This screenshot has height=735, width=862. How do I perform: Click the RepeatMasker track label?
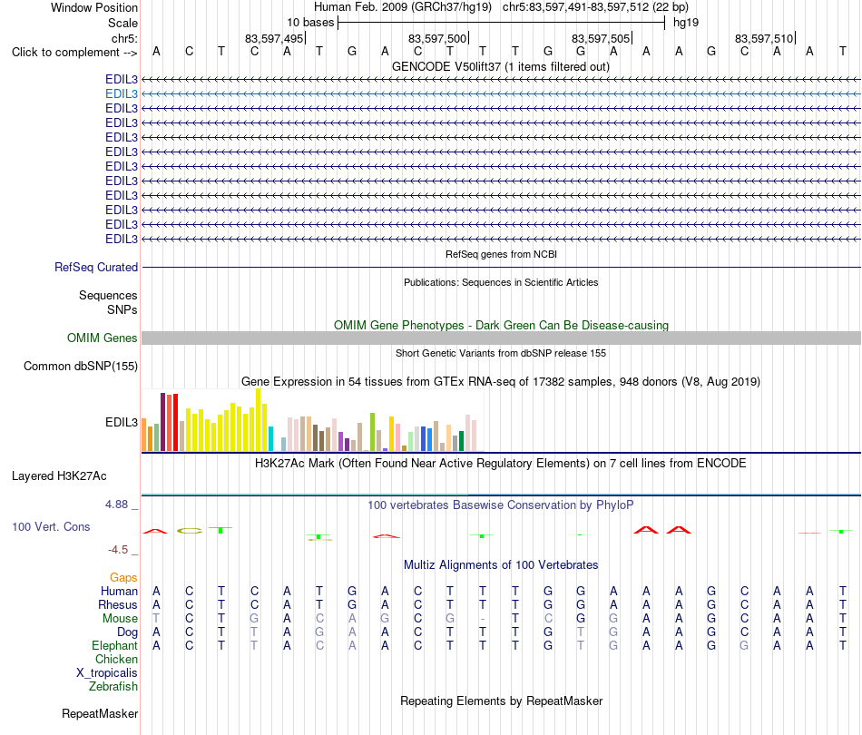tap(100, 713)
